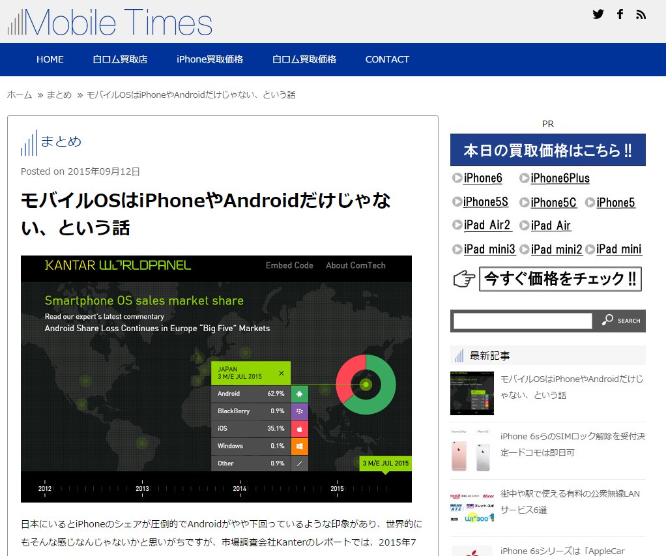Click Embed Code in the Kantar chart
This screenshot has width=666, height=556.
click(x=289, y=265)
